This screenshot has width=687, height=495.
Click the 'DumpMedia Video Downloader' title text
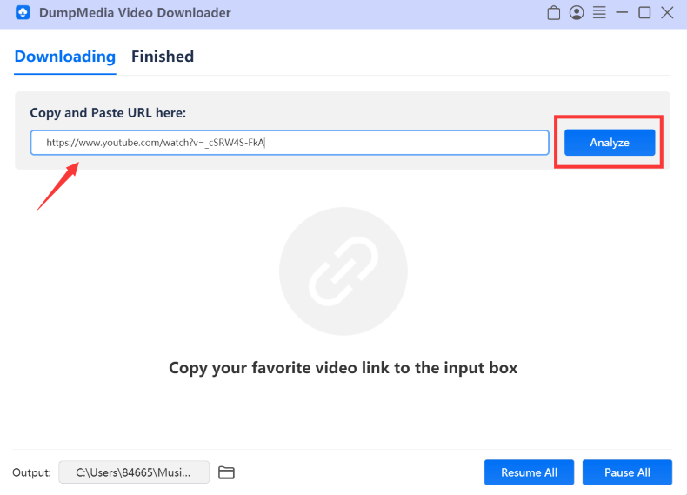pyautogui.click(x=135, y=13)
